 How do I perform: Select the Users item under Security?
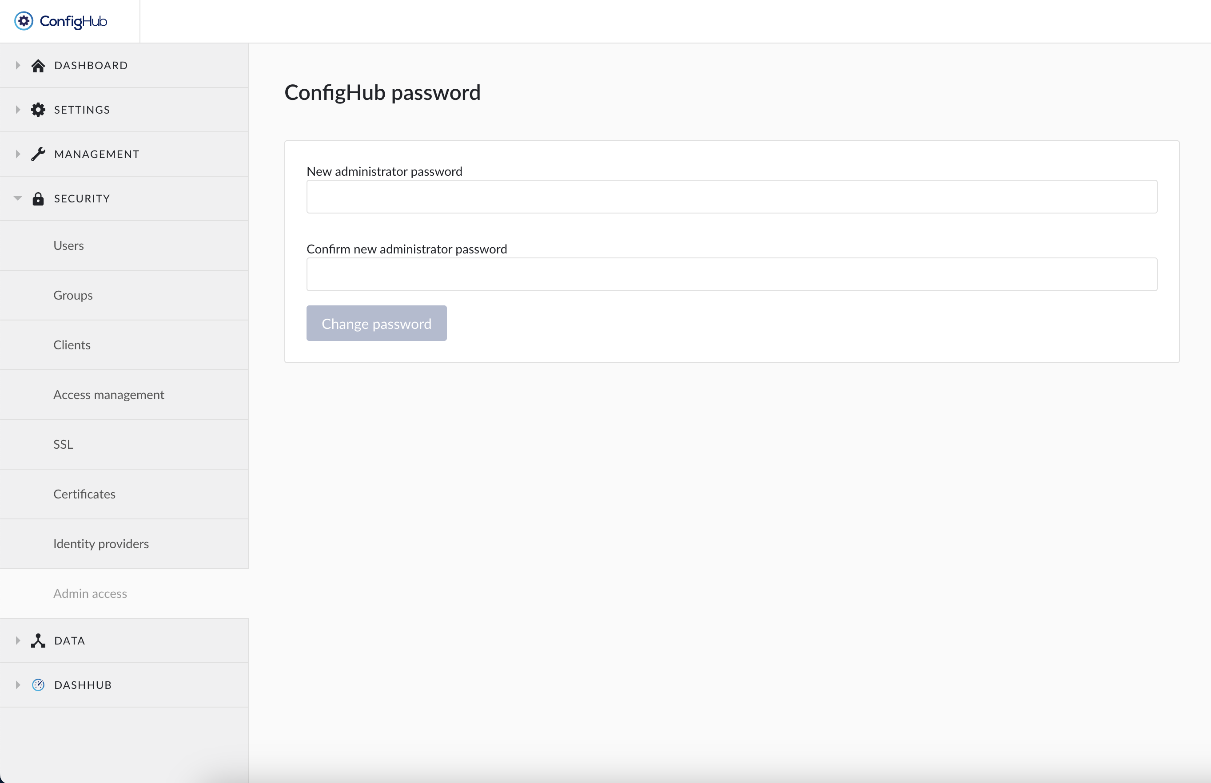pos(68,245)
